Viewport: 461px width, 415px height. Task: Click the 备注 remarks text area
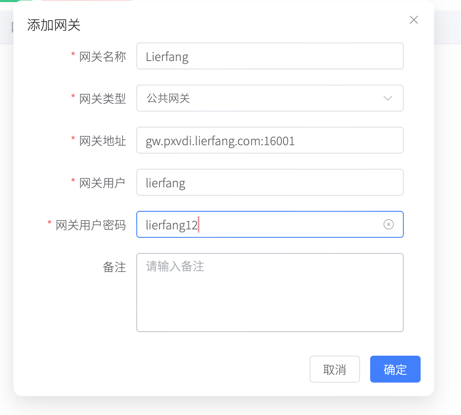tap(270, 292)
